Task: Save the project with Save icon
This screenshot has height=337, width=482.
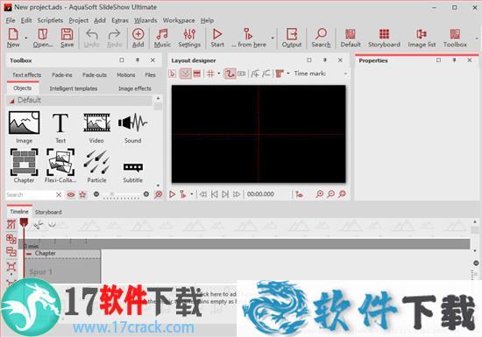Action: pyautogui.click(x=67, y=38)
